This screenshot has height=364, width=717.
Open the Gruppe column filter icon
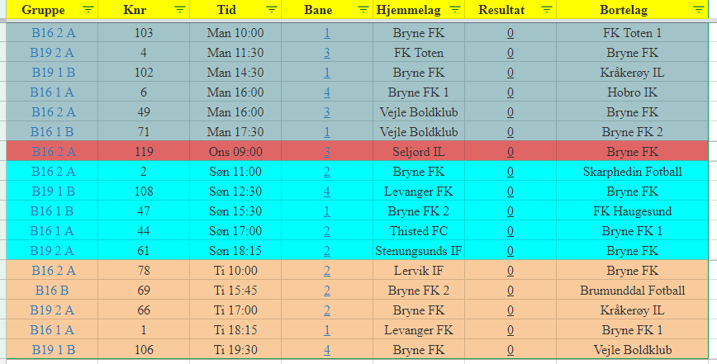pos(88,9)
